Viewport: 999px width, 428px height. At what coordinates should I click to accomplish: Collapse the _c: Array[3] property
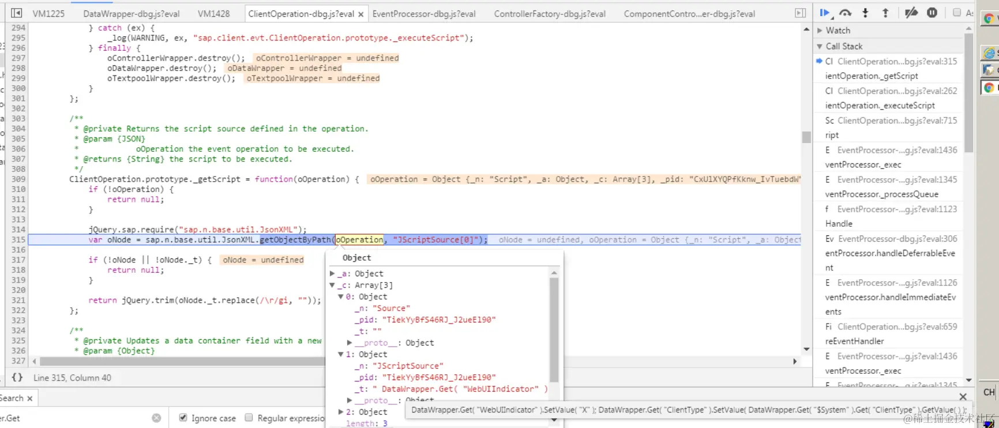(x=332, y=285)
